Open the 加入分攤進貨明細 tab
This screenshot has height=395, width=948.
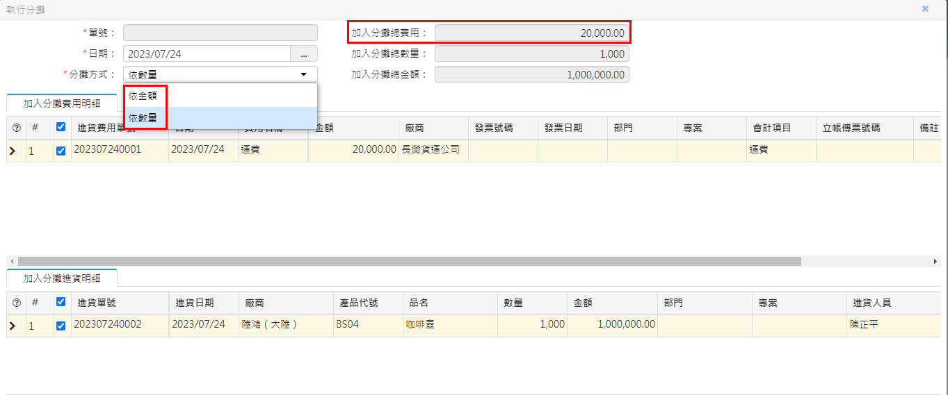61,278
